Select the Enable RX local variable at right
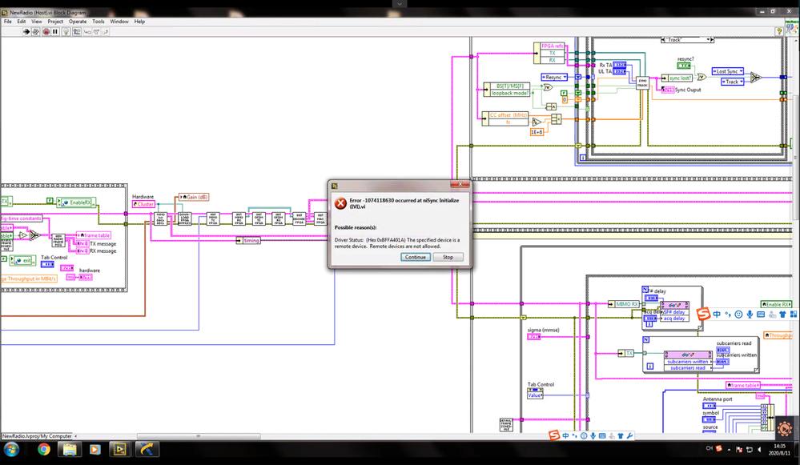Screen dimensions: 800x465 (776, 304)
